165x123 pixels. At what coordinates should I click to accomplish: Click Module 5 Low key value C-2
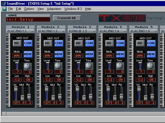click(140, 80)
